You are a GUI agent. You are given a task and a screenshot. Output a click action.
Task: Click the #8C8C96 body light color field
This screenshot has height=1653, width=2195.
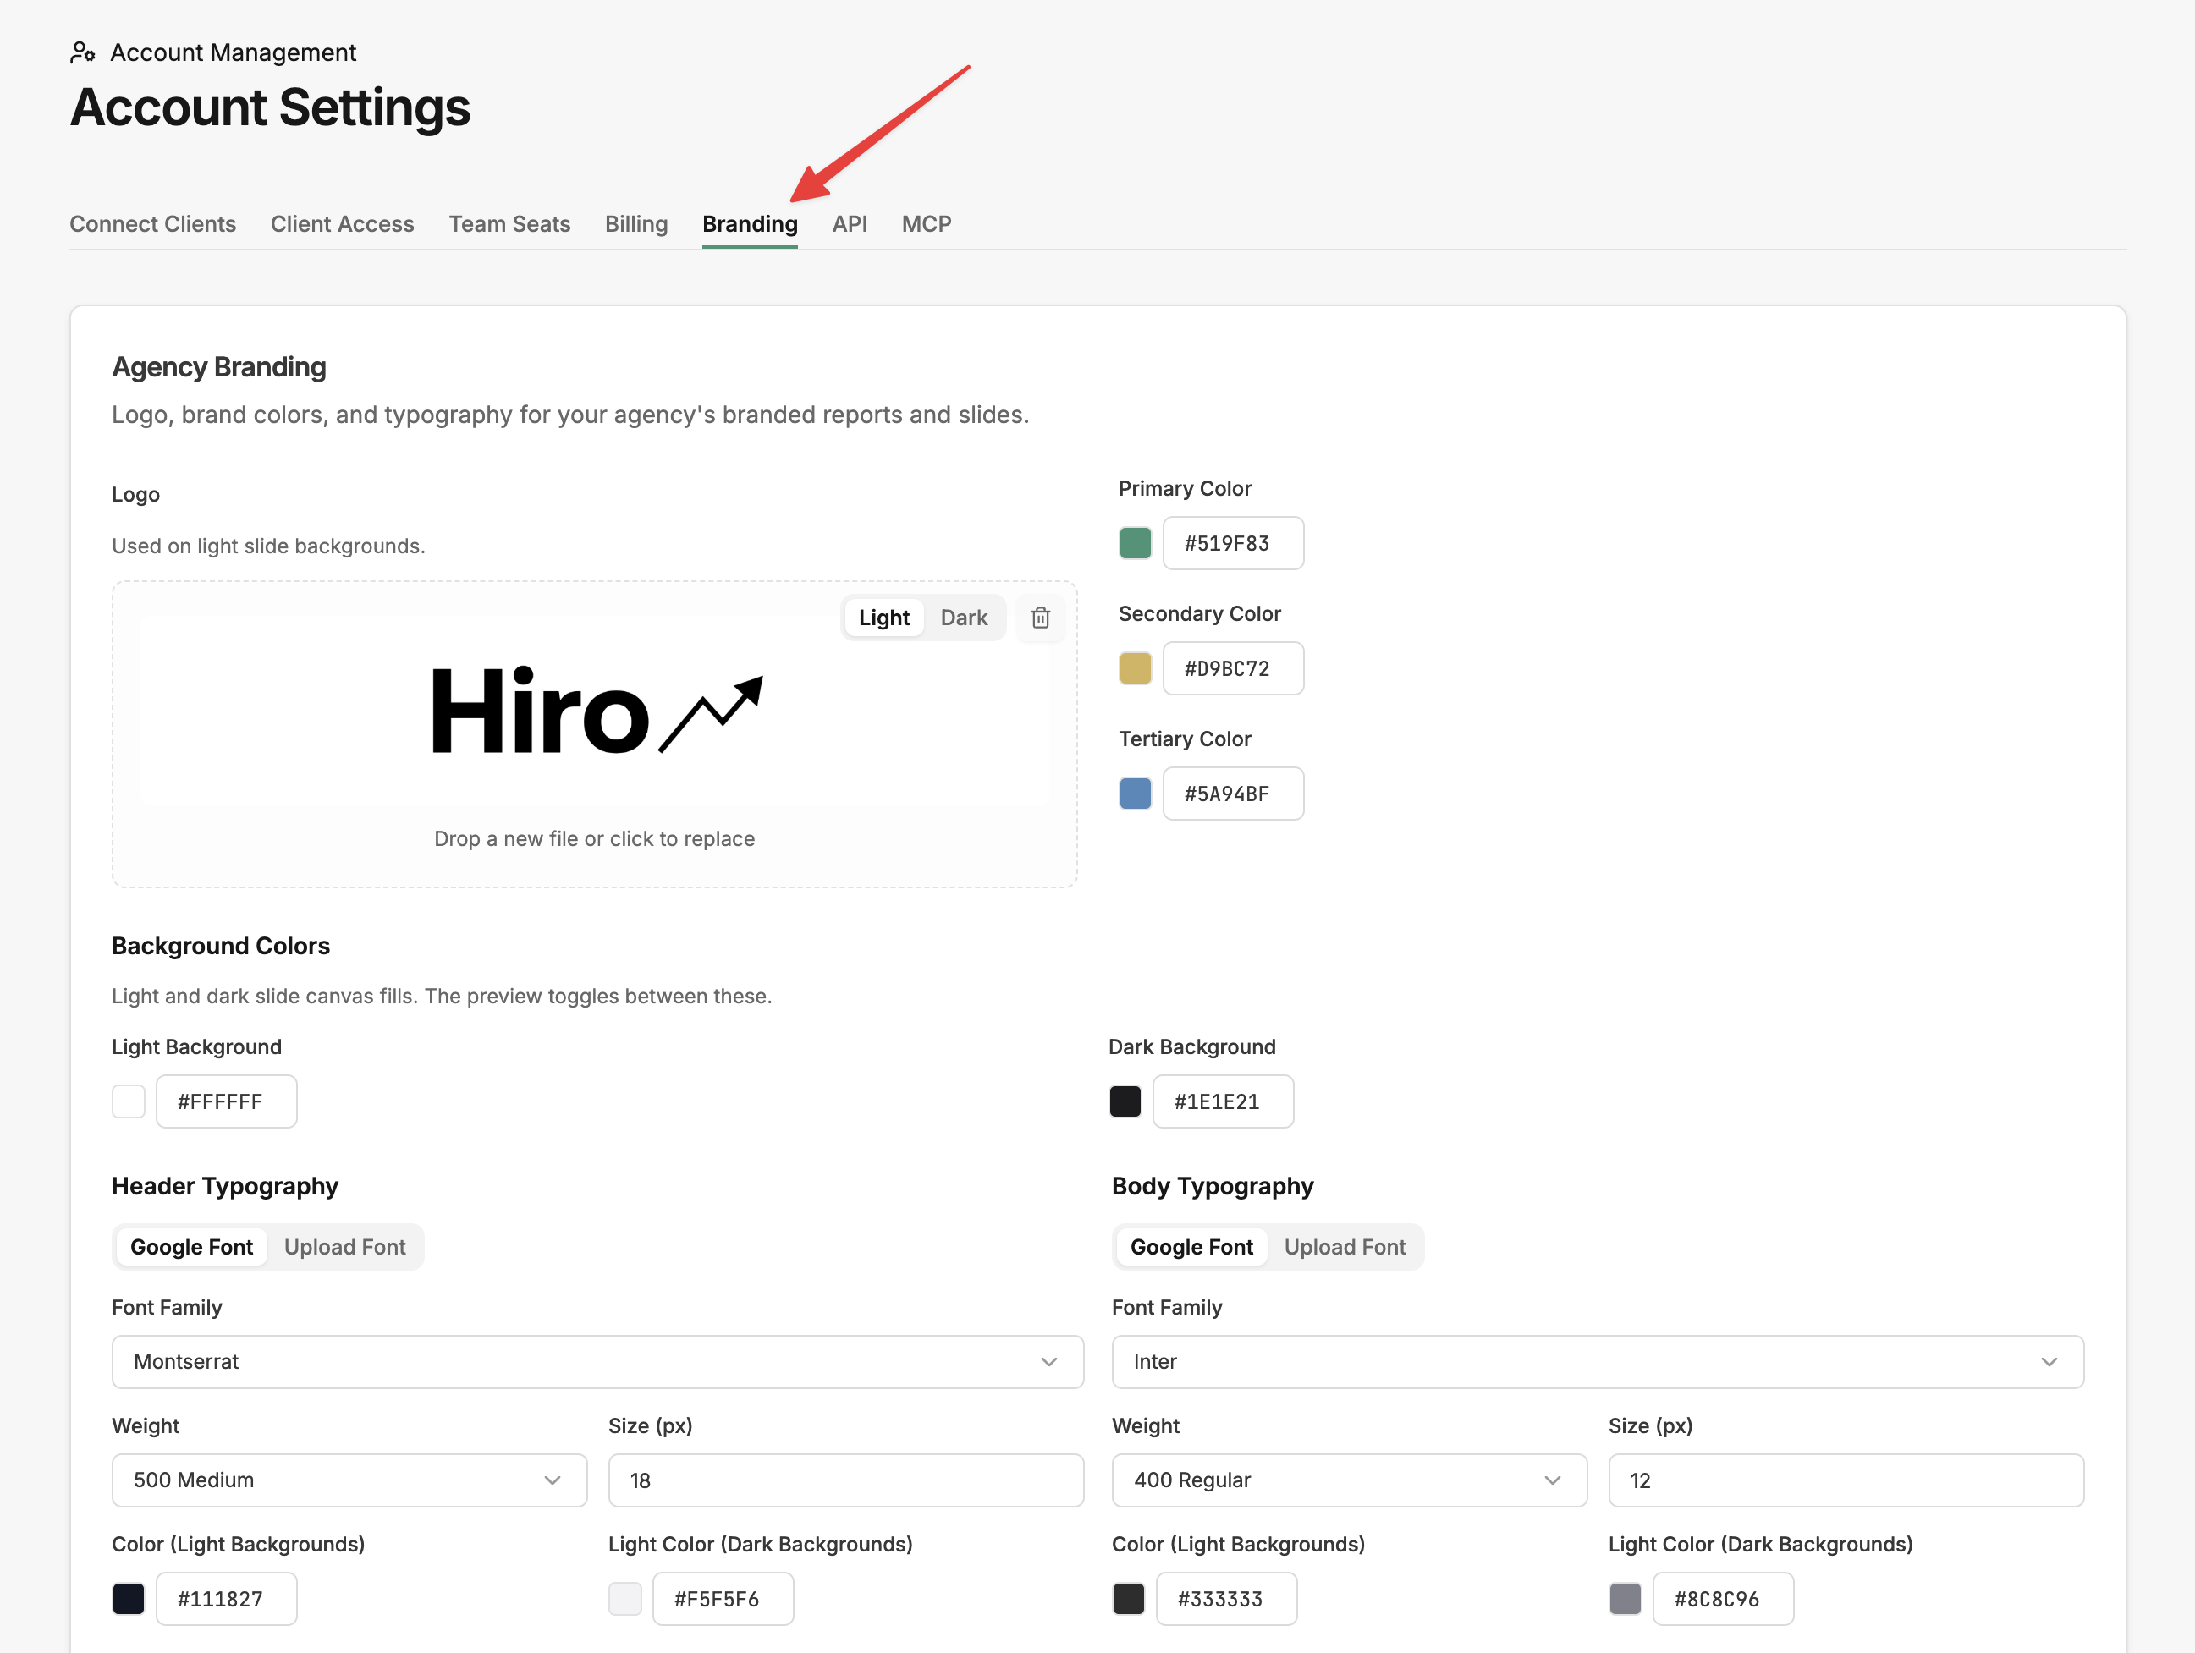[x=1723, y=1598]
